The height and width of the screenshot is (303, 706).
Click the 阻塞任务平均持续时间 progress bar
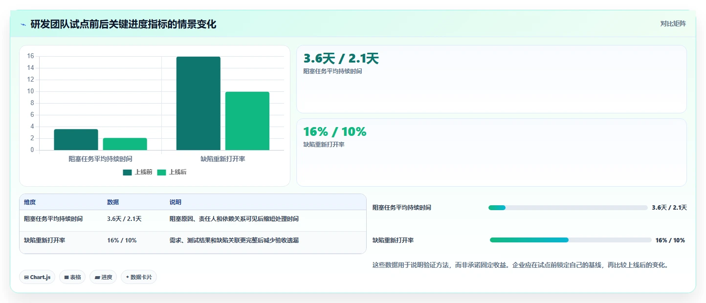(568, 208)
